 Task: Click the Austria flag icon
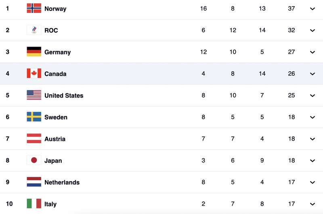(x=34, y=138)
